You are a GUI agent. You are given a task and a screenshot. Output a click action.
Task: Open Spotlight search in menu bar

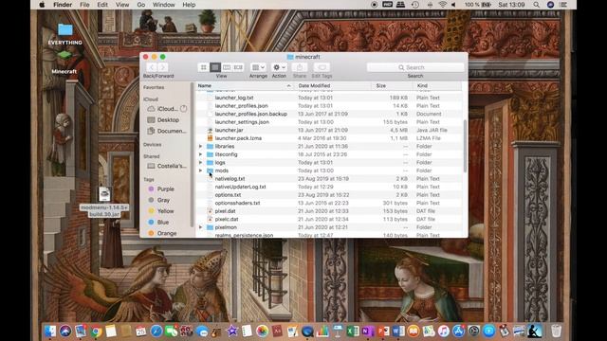pyautogui.click(x=536, y=5)
